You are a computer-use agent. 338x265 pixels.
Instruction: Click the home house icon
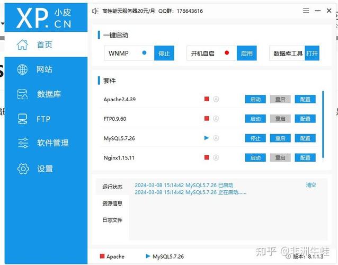pos(22,45)
